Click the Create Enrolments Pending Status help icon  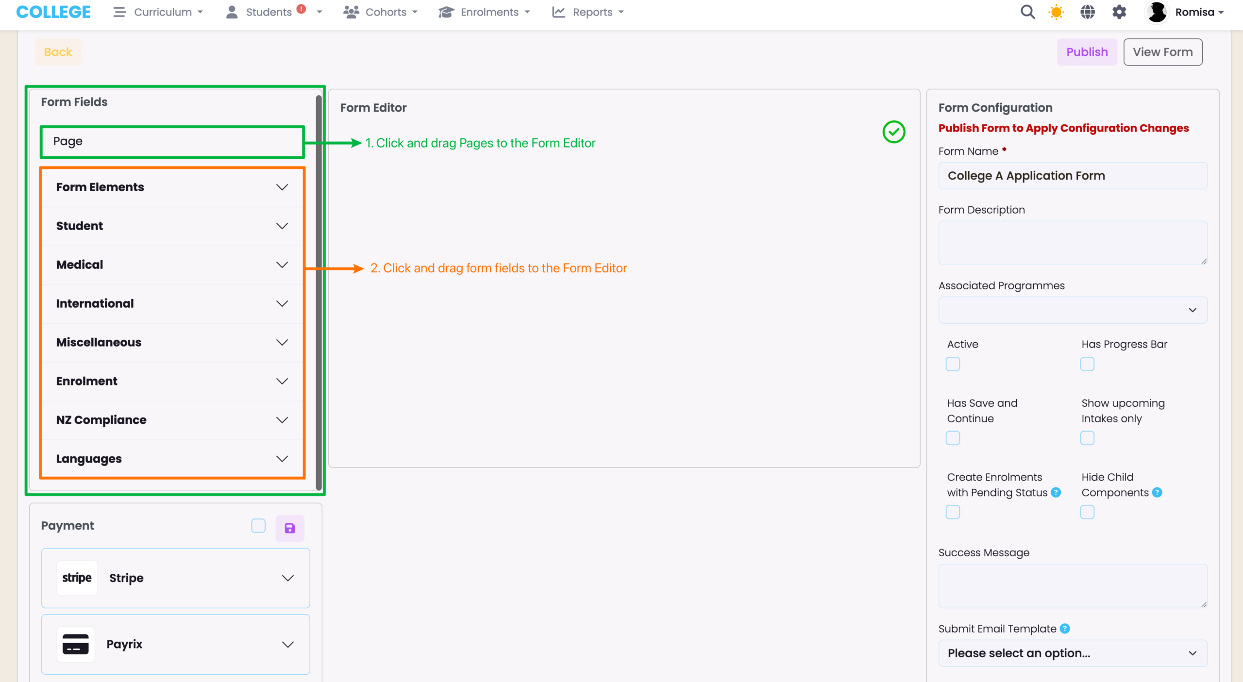[1056, 493]
